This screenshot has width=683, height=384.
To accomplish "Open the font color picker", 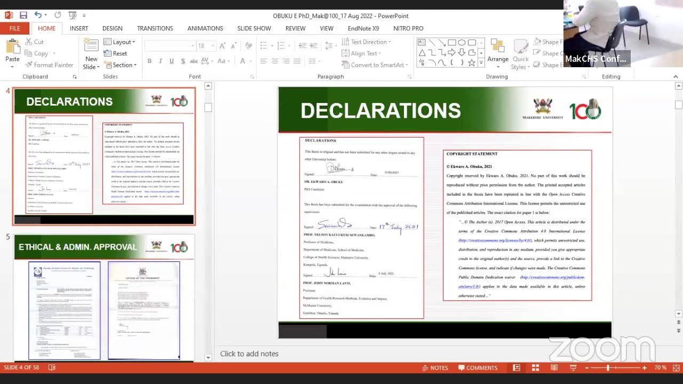I will pyautogui.click(x=244, y=61).
